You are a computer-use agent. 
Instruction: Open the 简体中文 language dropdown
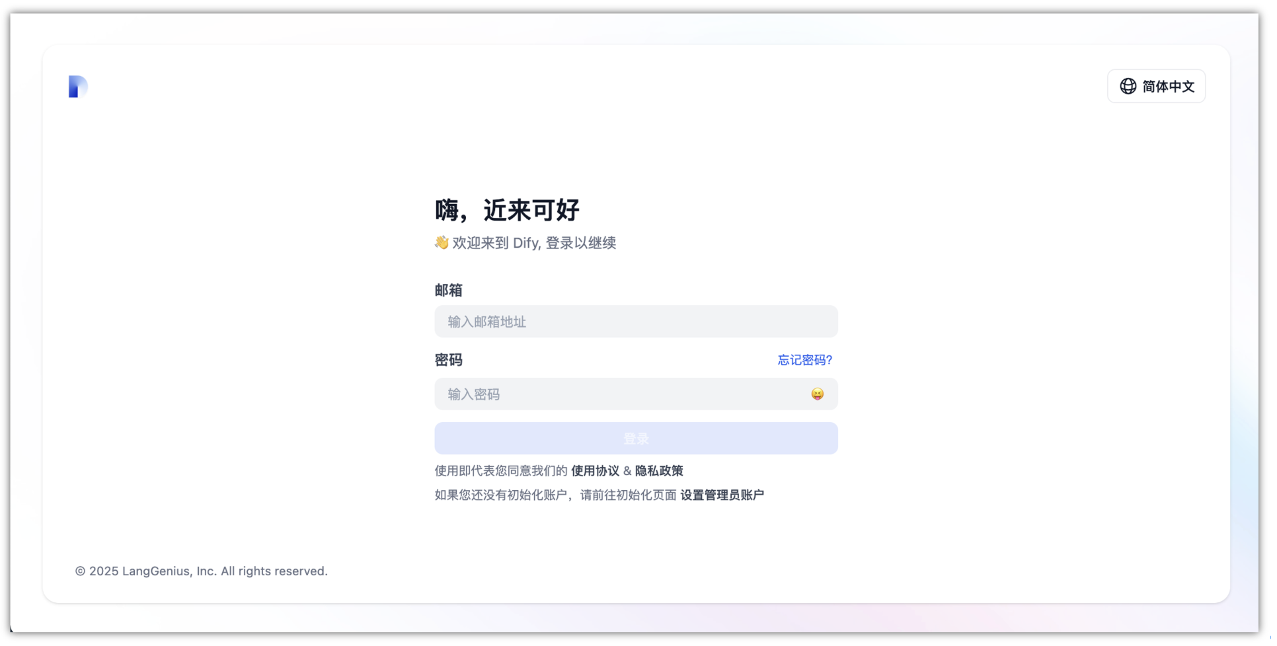pyautogui.click(x=1156, y=87)
